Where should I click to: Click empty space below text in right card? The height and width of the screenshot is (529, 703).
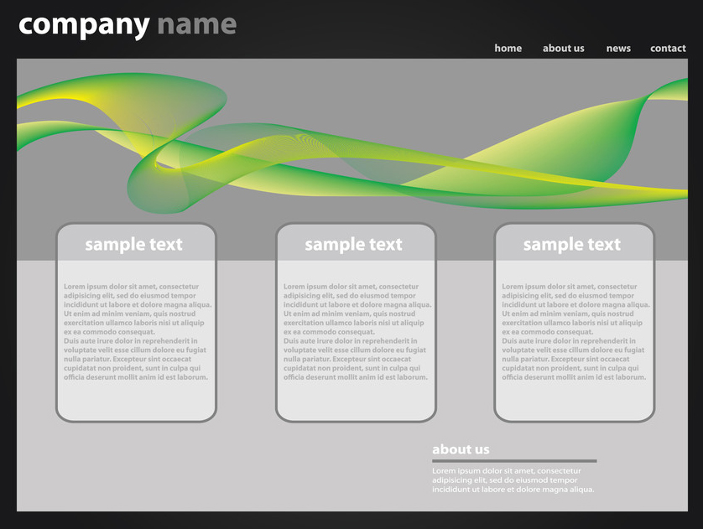click(x=574, y=400)
